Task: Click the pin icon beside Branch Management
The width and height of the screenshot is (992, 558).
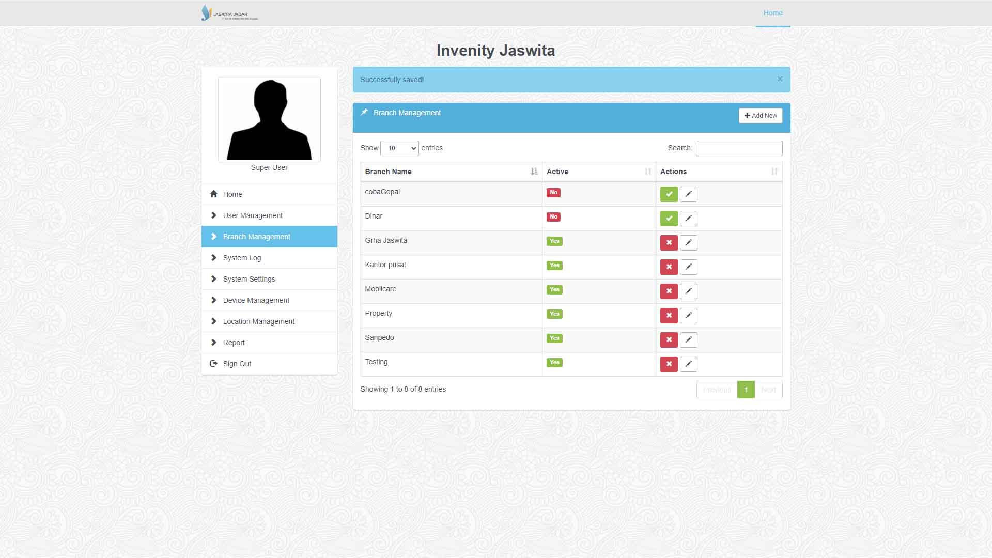Action: (364, 112)
